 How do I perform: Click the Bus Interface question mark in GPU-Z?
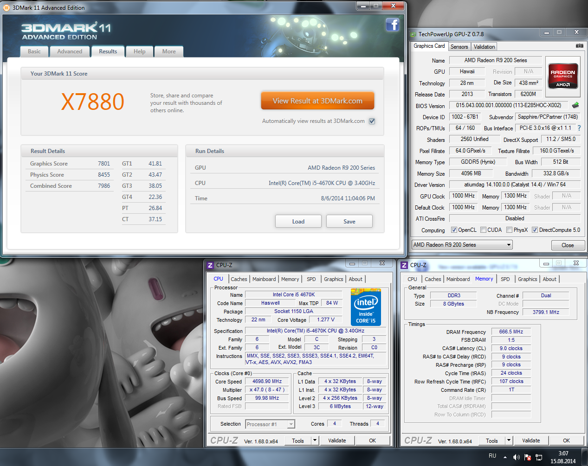(579, 128)
